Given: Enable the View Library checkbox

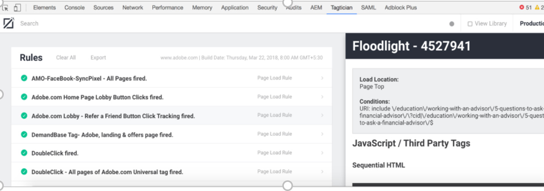Looking at the screenshot, I should [x=470, y=24].
